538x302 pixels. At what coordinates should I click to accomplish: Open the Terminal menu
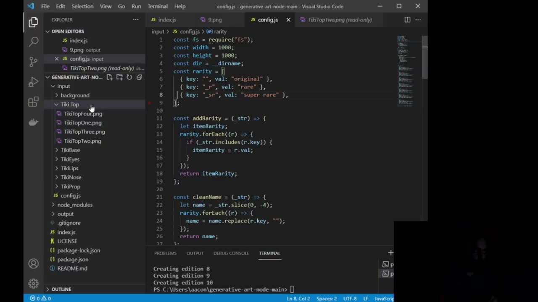pyautogui.click(x=158, y=6)
